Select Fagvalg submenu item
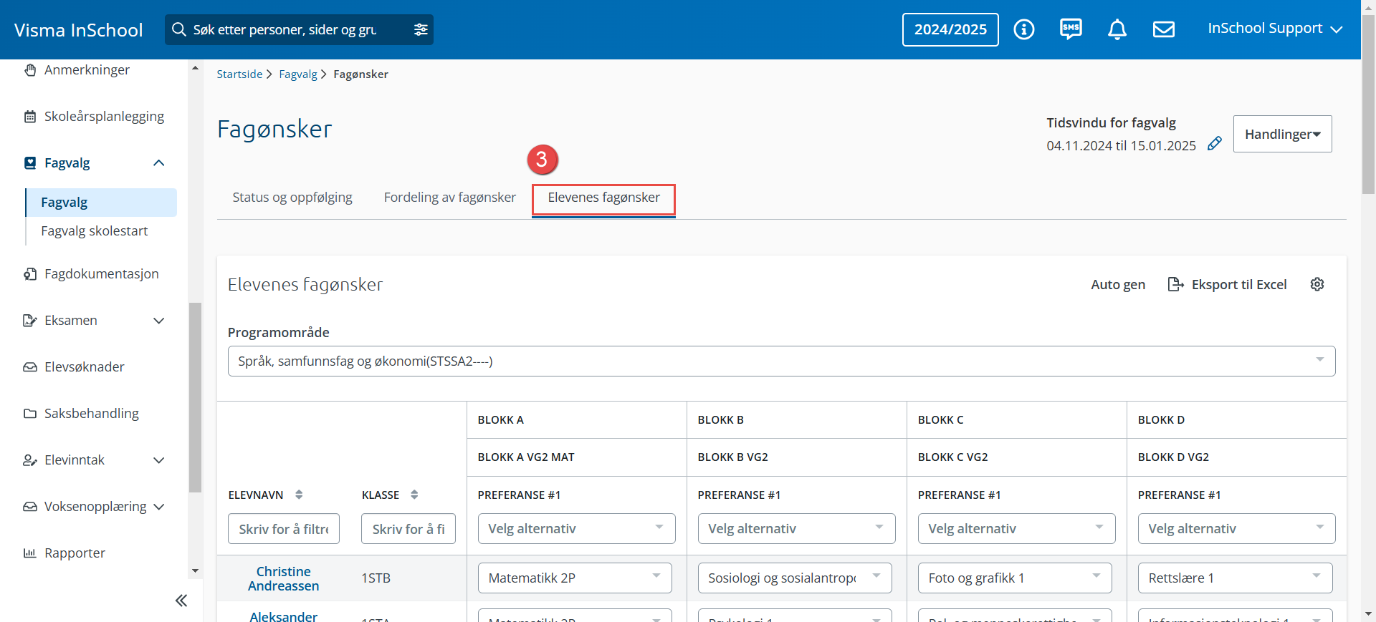The image size is (1376, 622). pyautogui.click(x=101, y=203)
